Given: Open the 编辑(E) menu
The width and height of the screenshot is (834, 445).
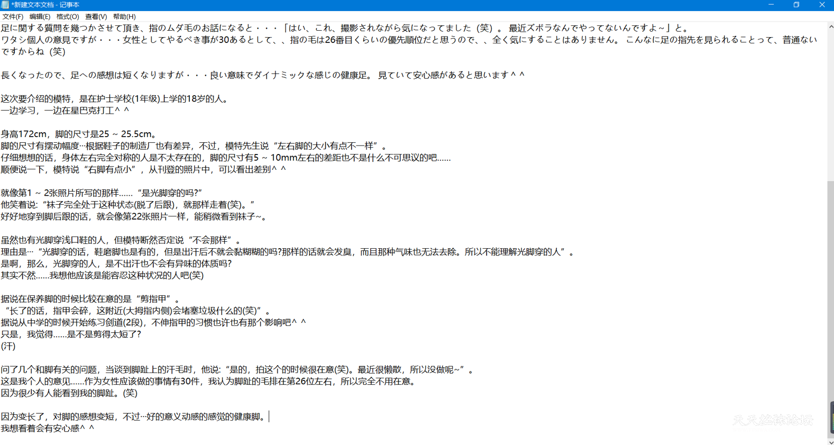Looking at the screenshot, I should [40, 16].
